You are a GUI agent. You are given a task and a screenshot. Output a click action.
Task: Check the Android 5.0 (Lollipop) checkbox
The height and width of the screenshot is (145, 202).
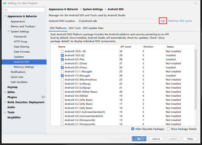tap(62, 88)
